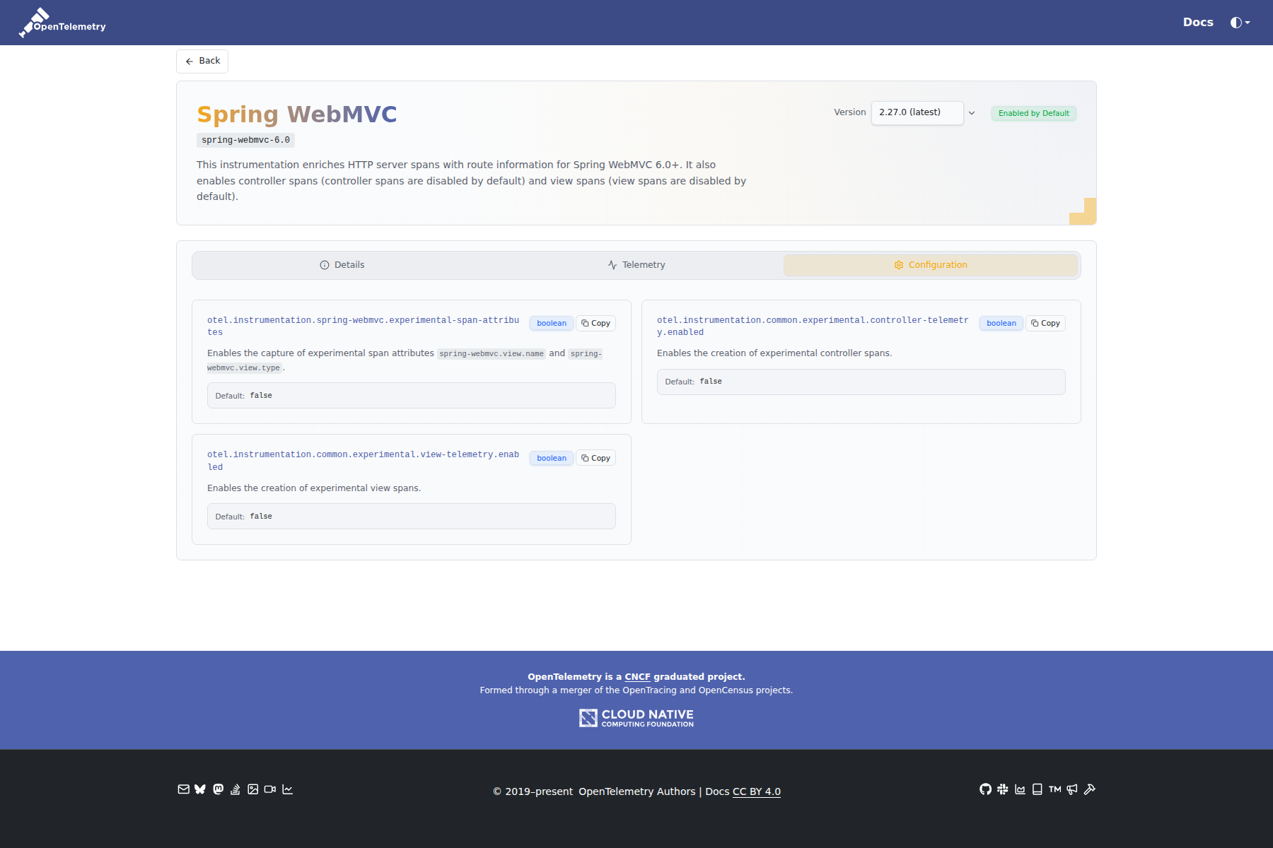Viewport: 1273px width, 848px height.
Task: Copy the view-telemetry.enabled setting name
Action: tap(595, 458)
